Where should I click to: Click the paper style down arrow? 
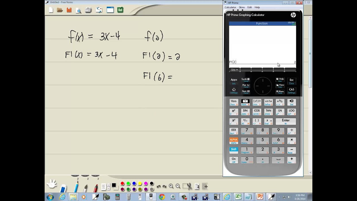point(108,188)
